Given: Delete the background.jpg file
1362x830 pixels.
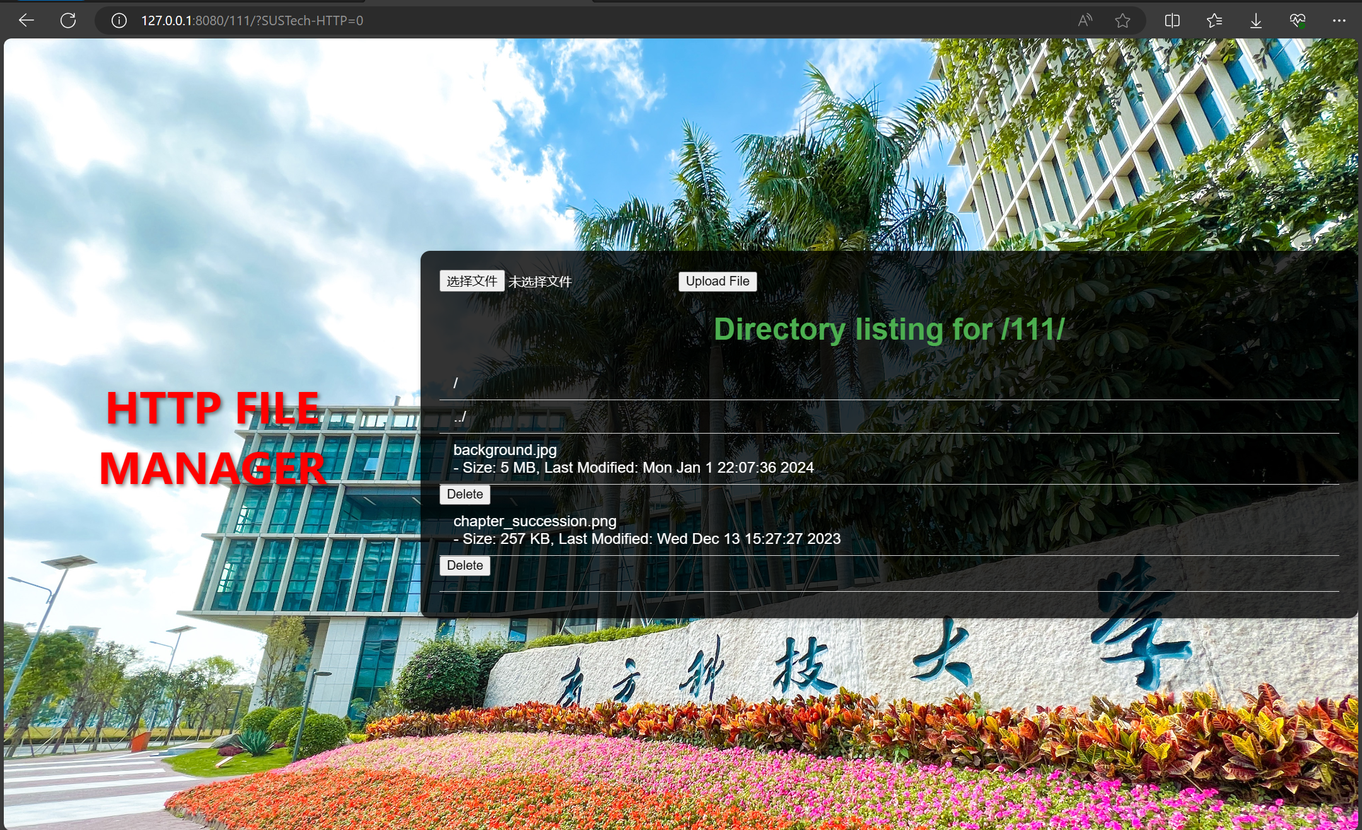Looking at the screenshot, I should (x=465, y=494).
